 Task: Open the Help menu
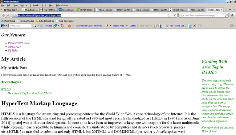(x=51, y=5)
